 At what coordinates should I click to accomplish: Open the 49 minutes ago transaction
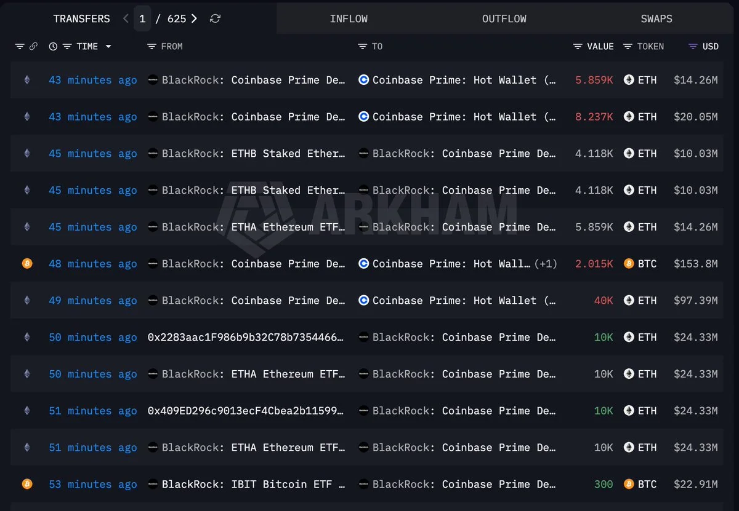[93, 301]
